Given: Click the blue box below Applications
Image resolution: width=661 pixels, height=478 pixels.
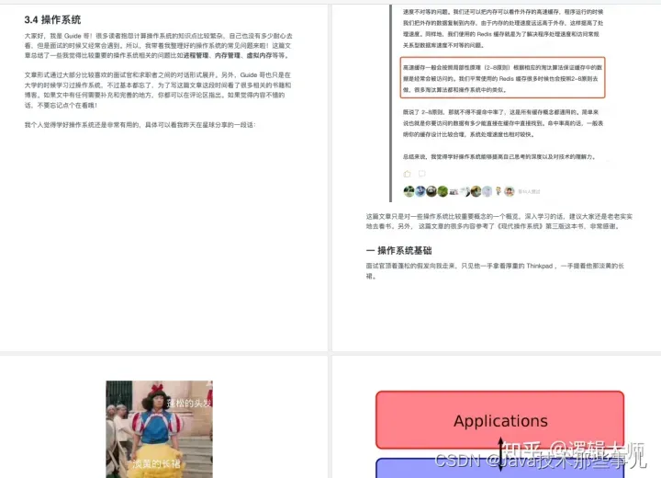Looking at the screenshot, I should click(x=500, y=468).
